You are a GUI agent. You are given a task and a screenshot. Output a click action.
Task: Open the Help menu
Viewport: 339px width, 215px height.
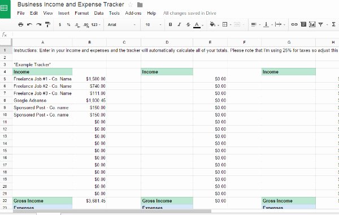pos(151,13)
